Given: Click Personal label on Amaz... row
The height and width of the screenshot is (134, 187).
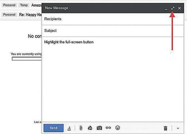Looking at the screenshot, I should tap(9, 5).
